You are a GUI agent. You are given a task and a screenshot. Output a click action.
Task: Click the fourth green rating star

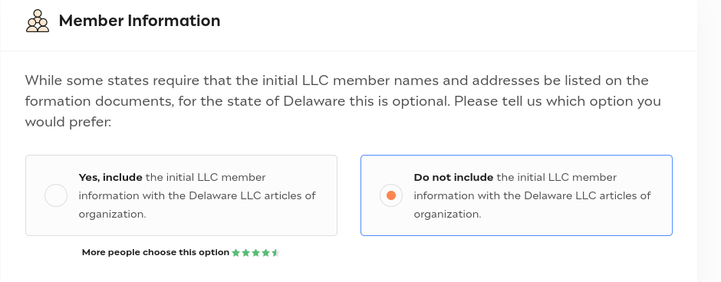click(266, 253)
